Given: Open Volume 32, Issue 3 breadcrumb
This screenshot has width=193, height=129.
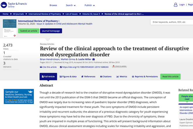Looking at the screenshot, I should click(x=91, y=14).
